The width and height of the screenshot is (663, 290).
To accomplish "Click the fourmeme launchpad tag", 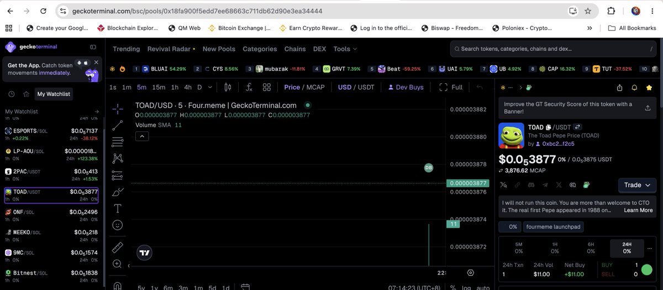I will [553, 226].
